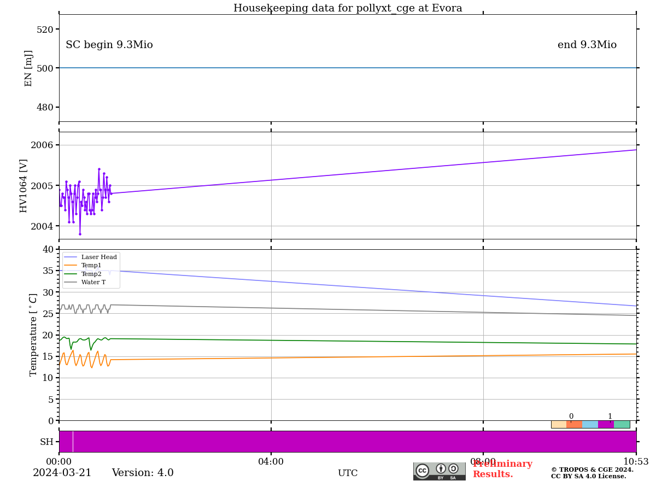
Task: Click the Creative Commons CC logo
Action: [422, 470]
